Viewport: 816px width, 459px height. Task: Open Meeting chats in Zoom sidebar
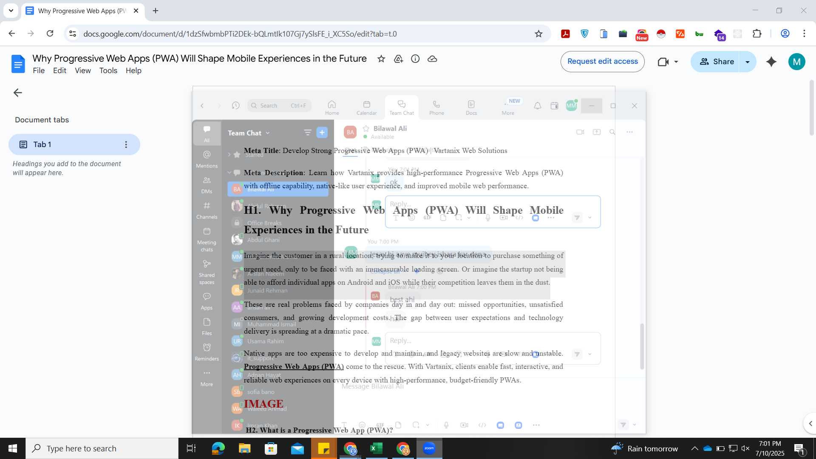tap(207, 240)
